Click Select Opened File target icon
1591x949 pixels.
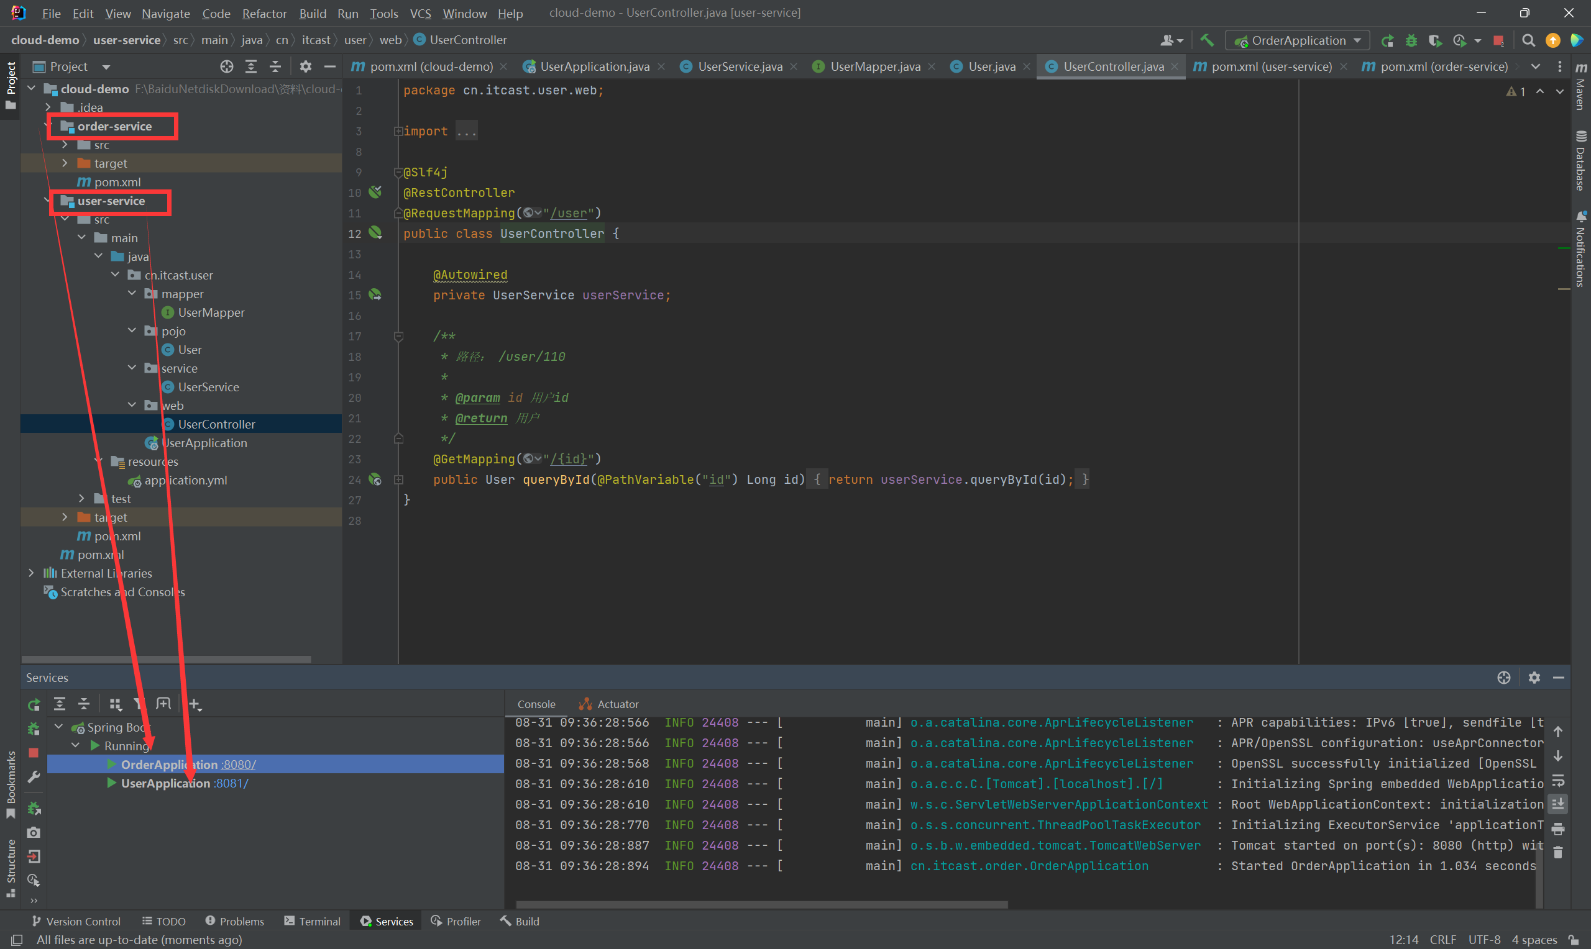coord(226,66)
